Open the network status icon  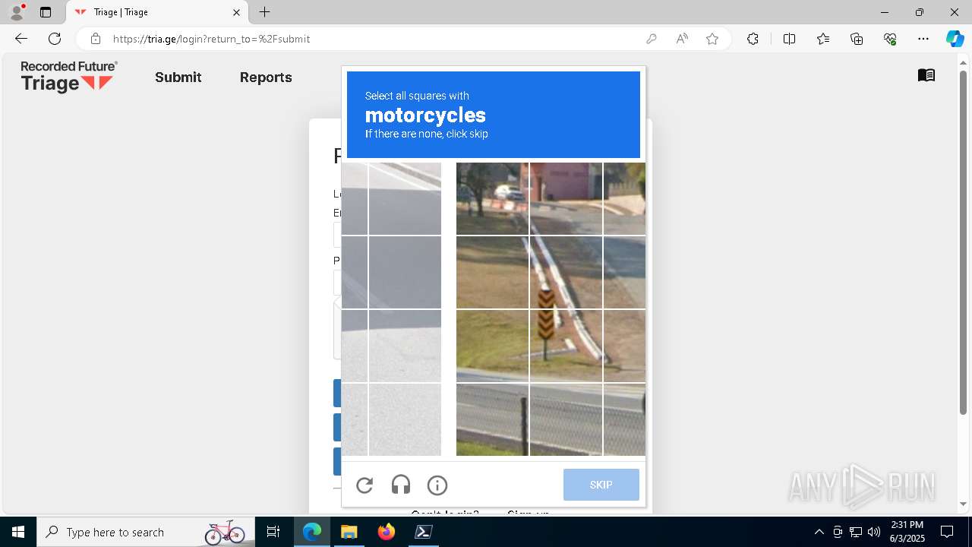tap(855, 532)
